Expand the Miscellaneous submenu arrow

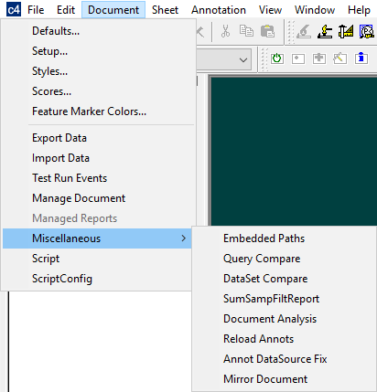(183, 238)
